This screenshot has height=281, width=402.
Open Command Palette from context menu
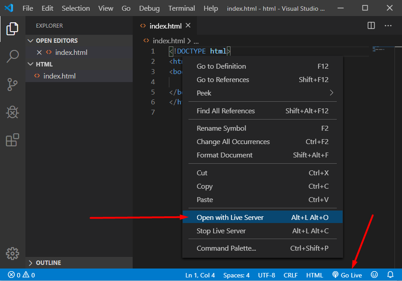263,248
